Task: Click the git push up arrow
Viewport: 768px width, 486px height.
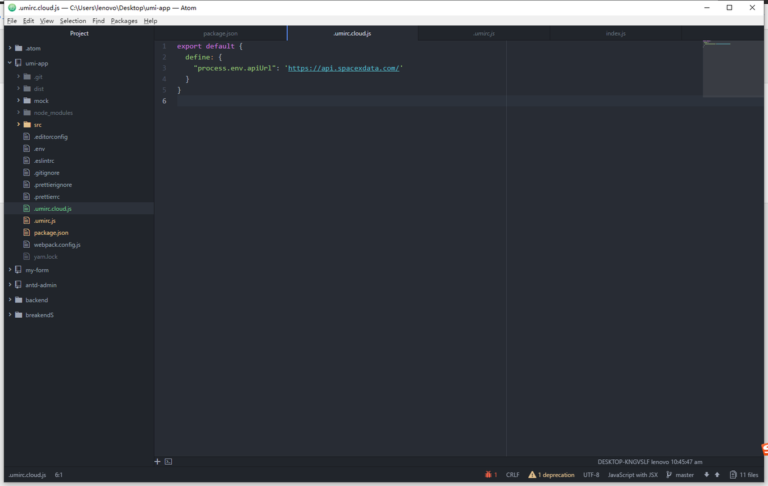Action: (x=717, y=474)
